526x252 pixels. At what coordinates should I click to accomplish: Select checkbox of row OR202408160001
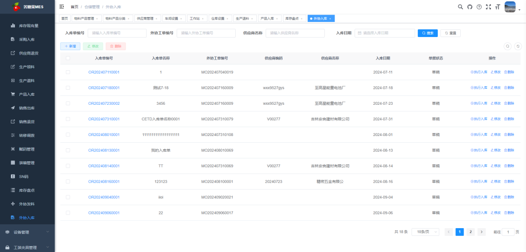pyautogui.click(x=68, y=181)
